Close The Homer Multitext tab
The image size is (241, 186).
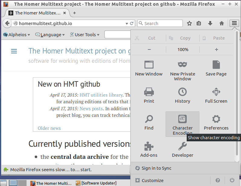[x=65, y=13]
